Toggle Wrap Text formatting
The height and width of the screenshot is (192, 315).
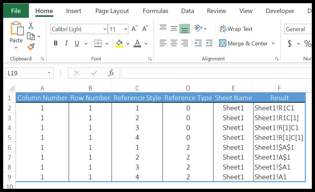[236, 29]
